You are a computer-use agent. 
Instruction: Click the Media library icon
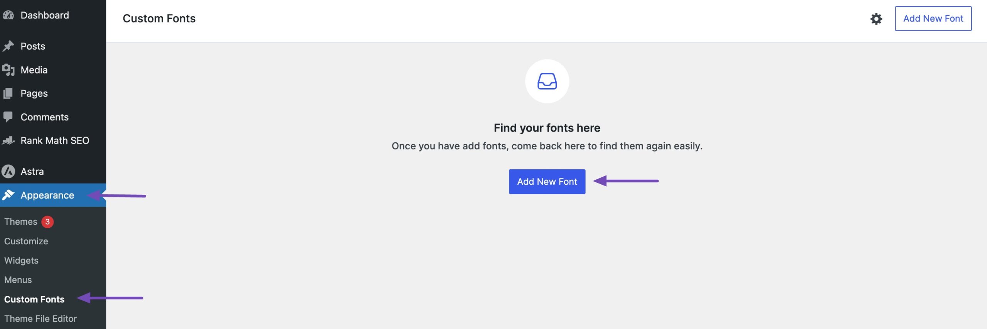pyautogui.click(x=8, y=70)
